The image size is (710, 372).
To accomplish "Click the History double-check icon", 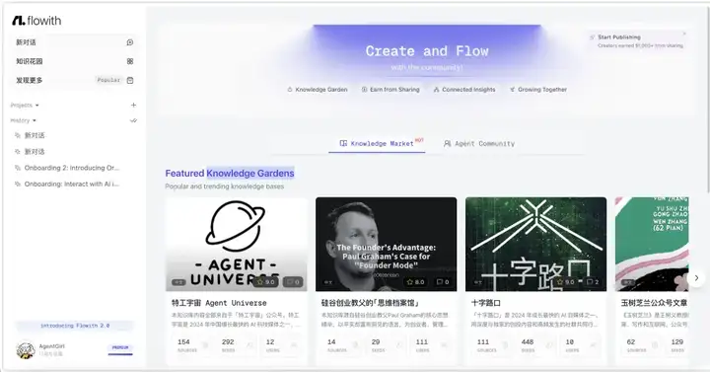I will point(133,120).
